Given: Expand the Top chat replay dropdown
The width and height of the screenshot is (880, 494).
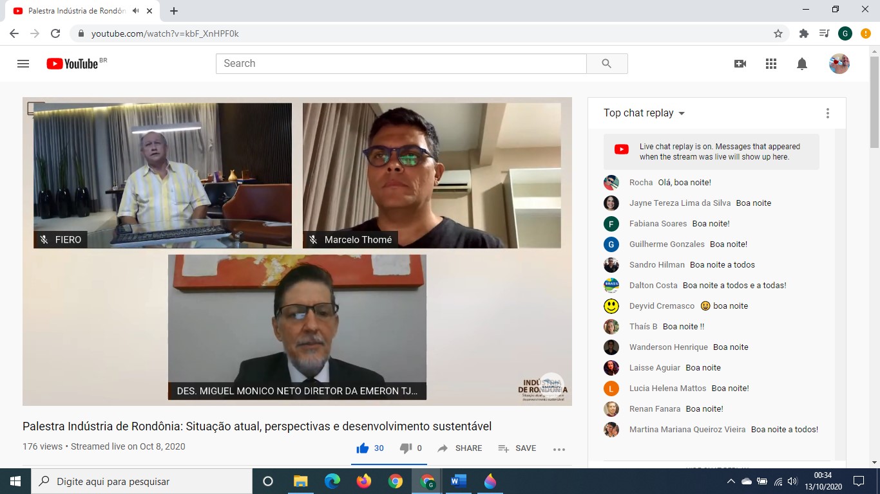Looking at the screenshot, I should point(644,113).
